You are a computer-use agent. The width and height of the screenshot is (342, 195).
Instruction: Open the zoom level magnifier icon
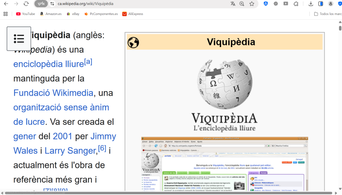(242, 4)
